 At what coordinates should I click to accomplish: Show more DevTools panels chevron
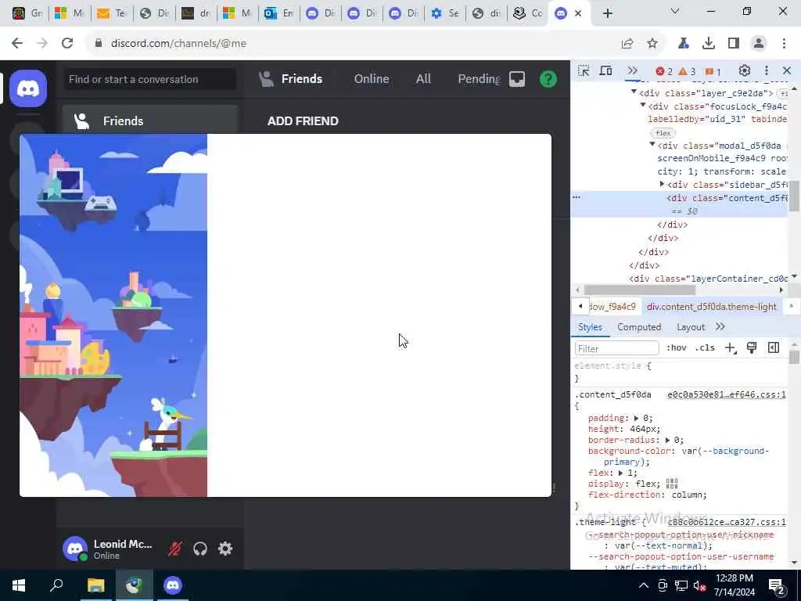(632, 70)
